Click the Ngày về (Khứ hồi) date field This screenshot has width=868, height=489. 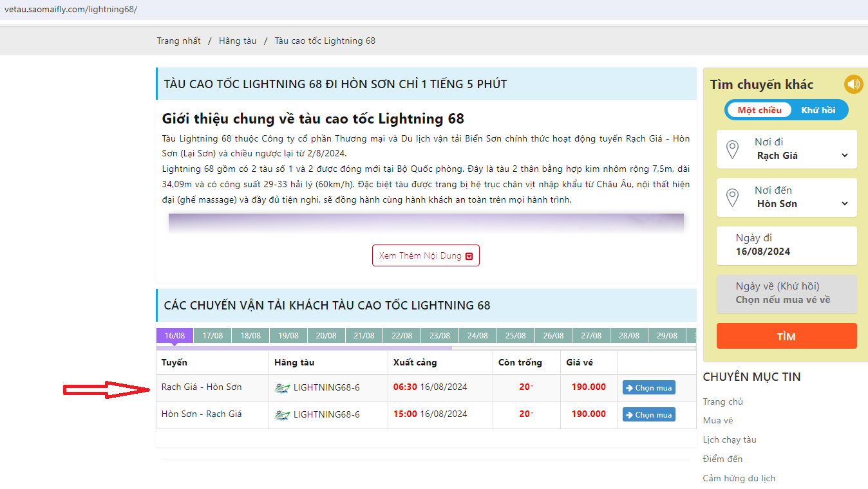(x=786, y=294)
